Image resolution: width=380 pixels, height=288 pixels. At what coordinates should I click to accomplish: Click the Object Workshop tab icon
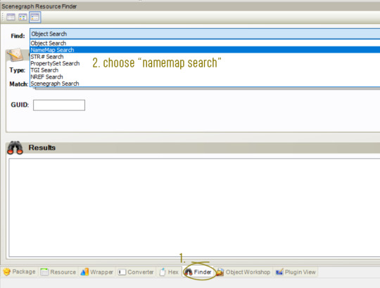tap(220, 272)
